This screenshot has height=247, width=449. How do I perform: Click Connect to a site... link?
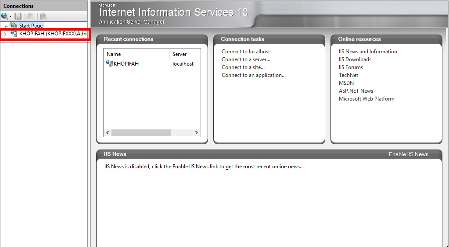point(243,67)
